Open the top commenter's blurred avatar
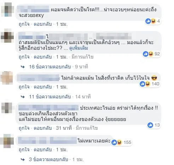 8,10
